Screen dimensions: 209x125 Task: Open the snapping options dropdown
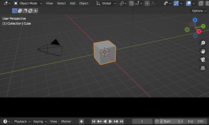139,3
